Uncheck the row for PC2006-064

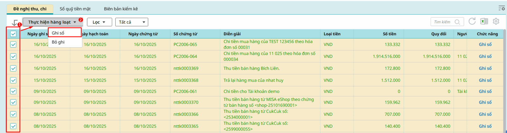coord(13,56)
